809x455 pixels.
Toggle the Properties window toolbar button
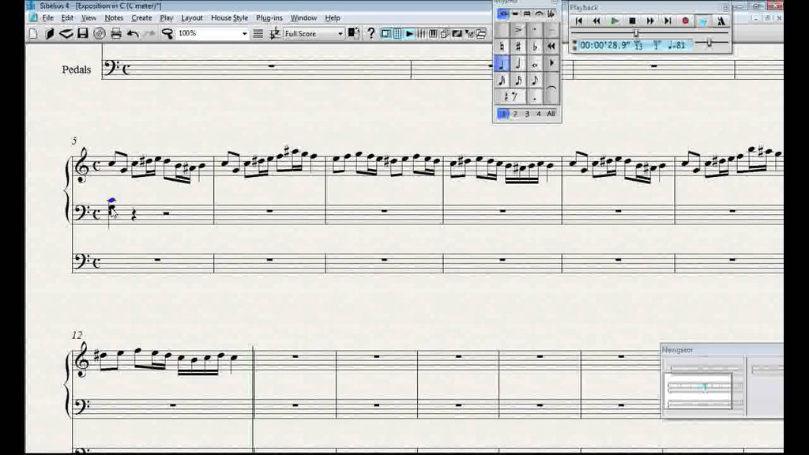tap(469, 33)
